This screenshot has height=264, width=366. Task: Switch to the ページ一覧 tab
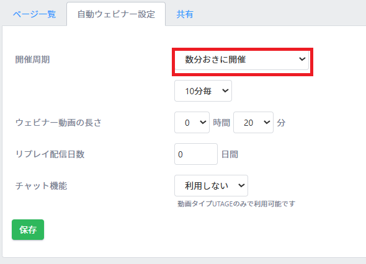[34, 14]
